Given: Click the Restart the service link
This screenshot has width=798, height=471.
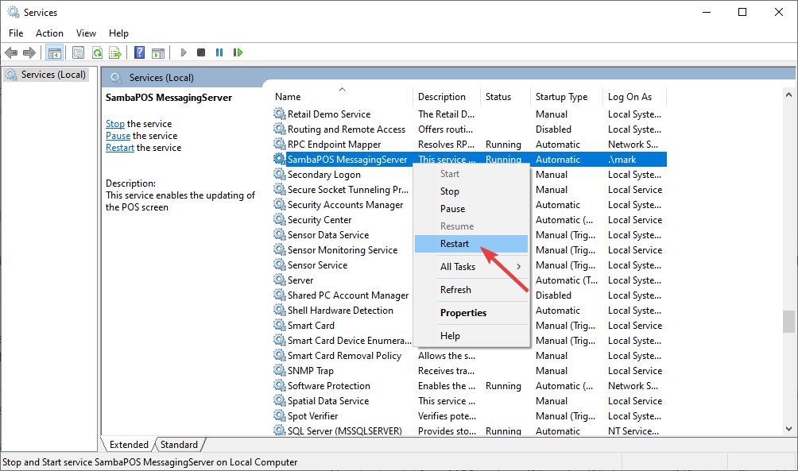Looking at the screenshot, I should click(120, 148).
